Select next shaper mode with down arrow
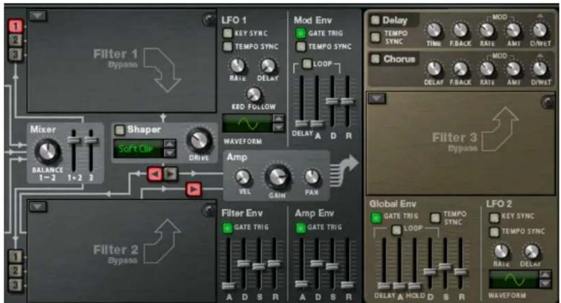Screen dimensions: 561x303 pos(170,153)
